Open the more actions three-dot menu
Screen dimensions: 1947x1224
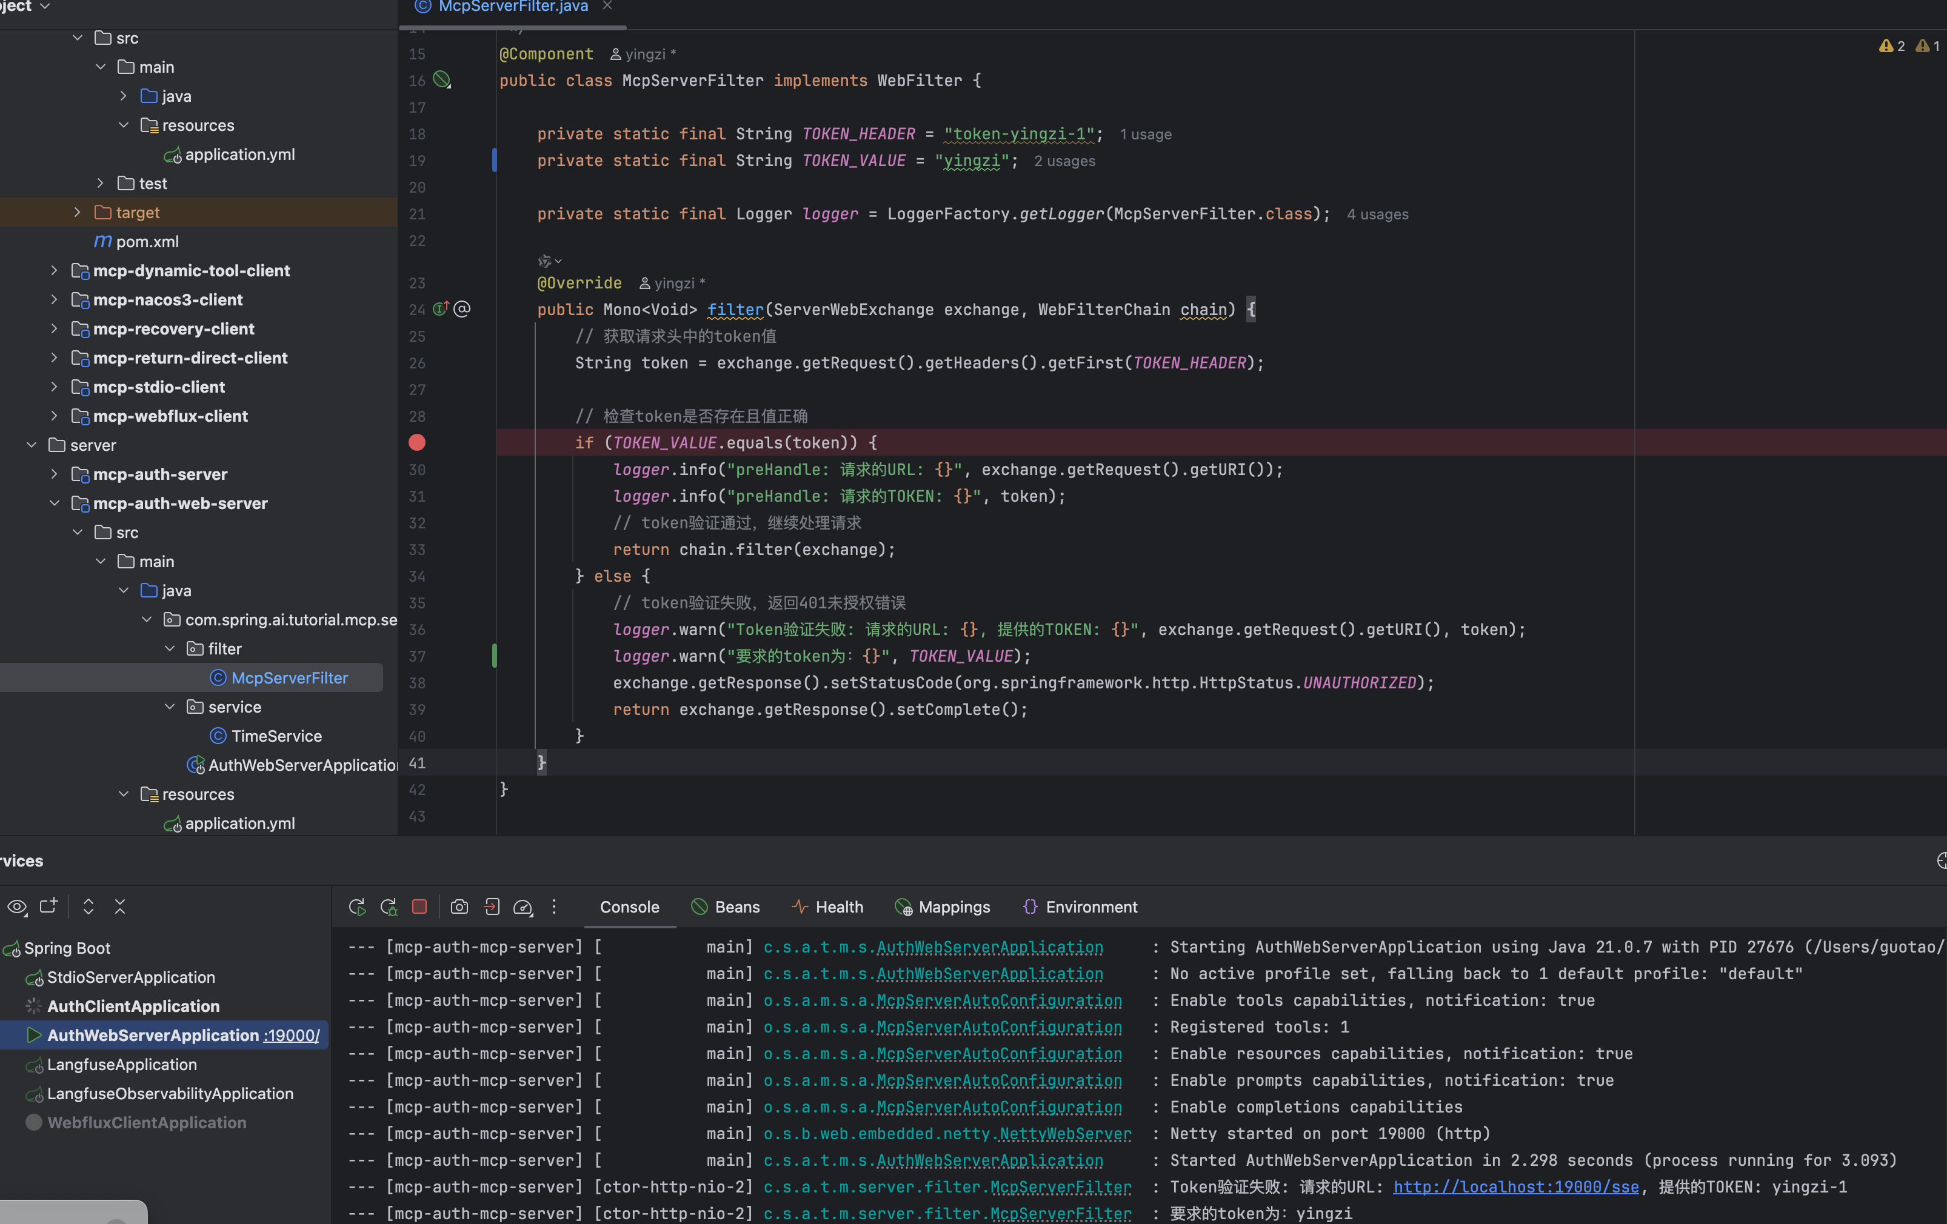point(554,907)
